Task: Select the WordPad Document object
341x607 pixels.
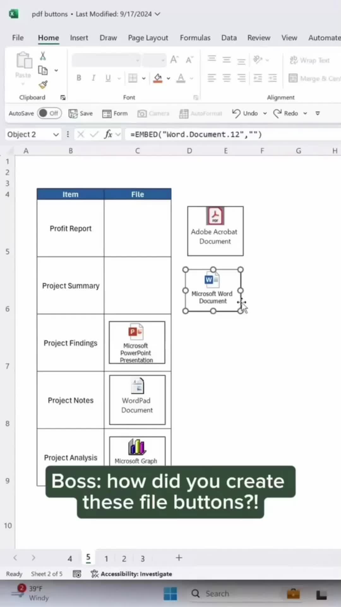Action: click(x=137, y=400)
